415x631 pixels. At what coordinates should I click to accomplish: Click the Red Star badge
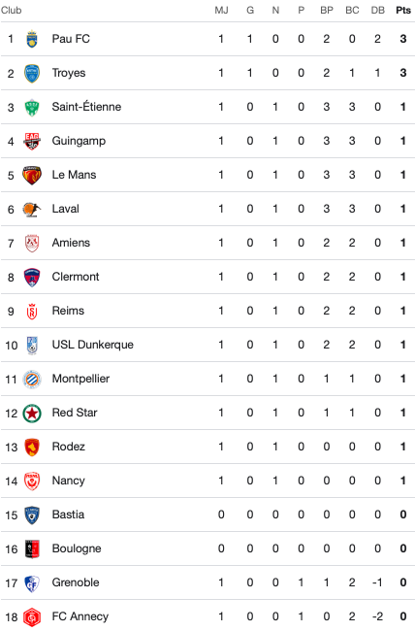coord(32,413)
